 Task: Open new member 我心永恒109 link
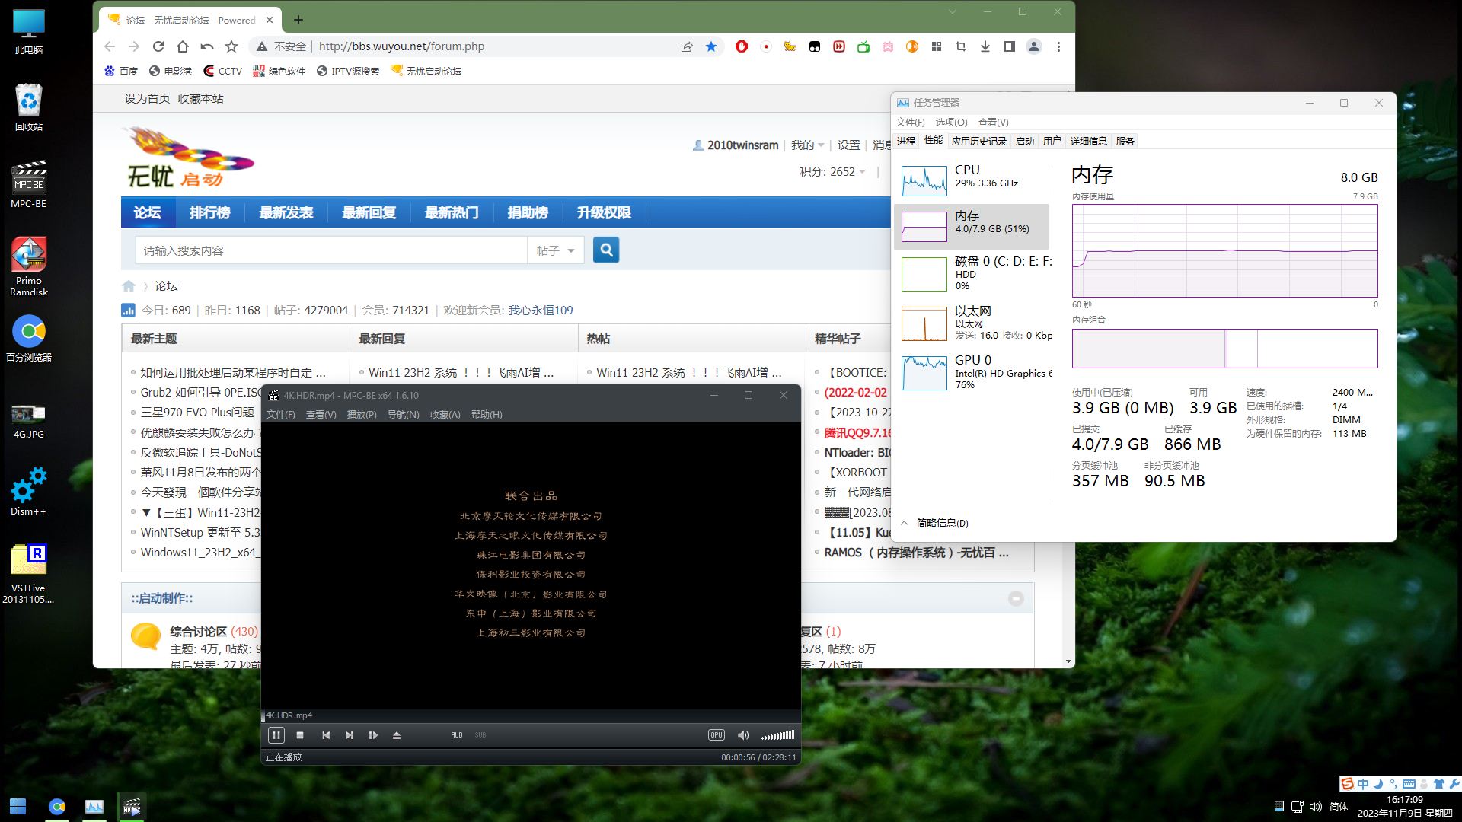point(541,310)
